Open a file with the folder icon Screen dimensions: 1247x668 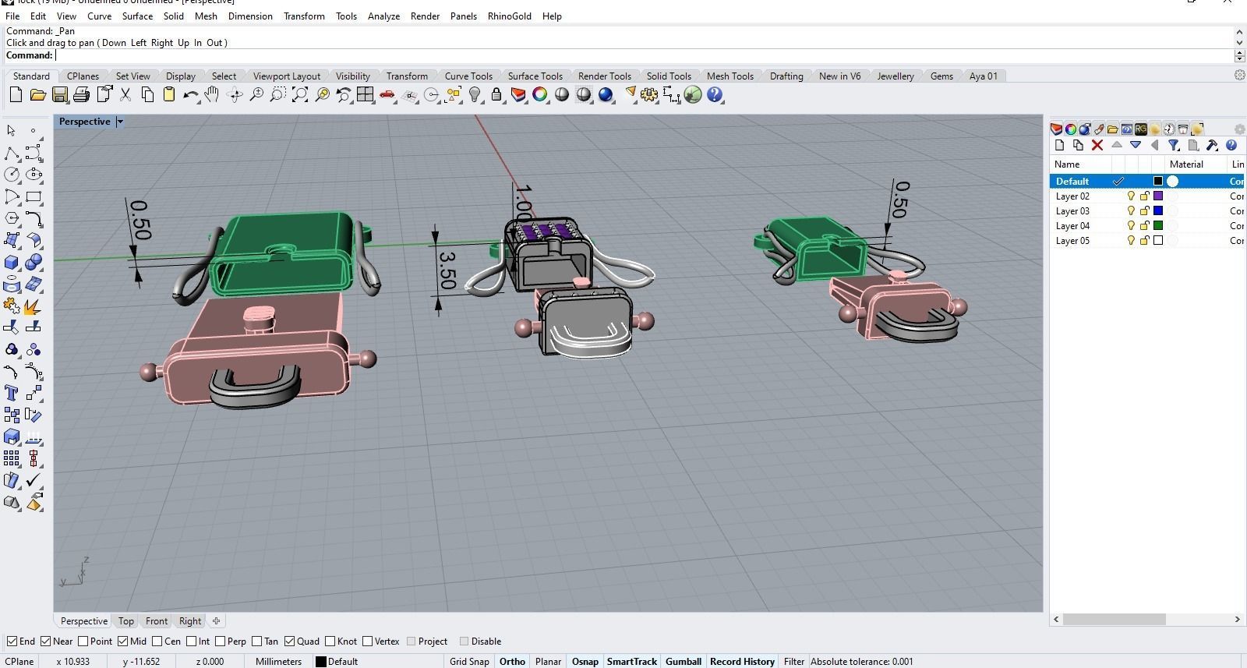[37, 95]
